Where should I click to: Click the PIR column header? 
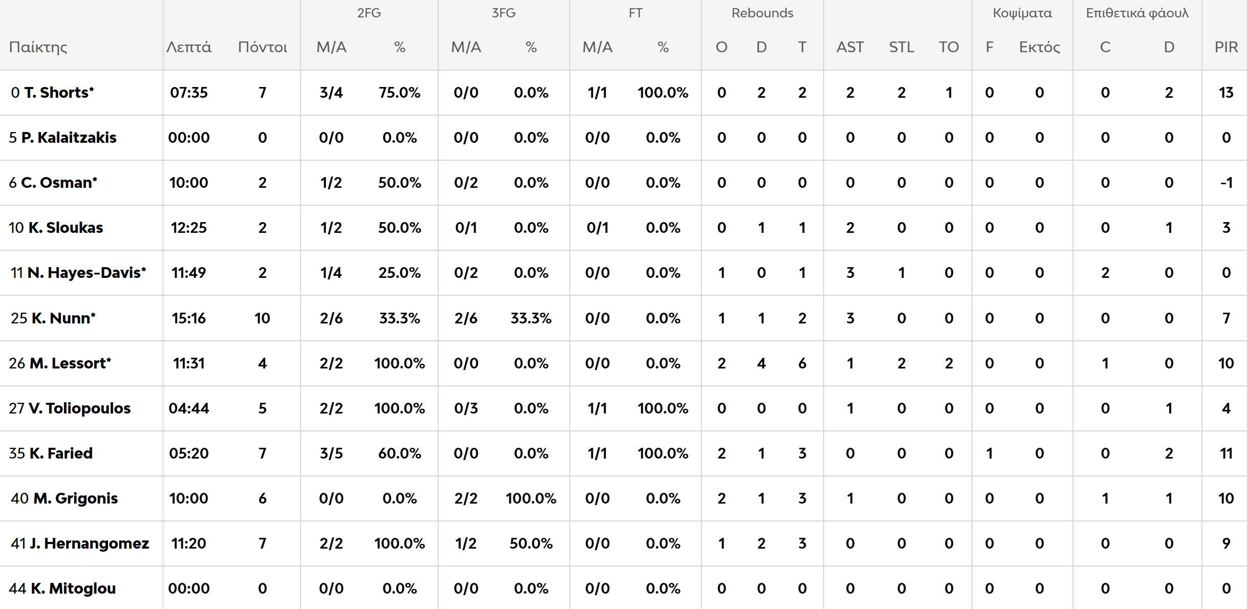coord(1226,47)
